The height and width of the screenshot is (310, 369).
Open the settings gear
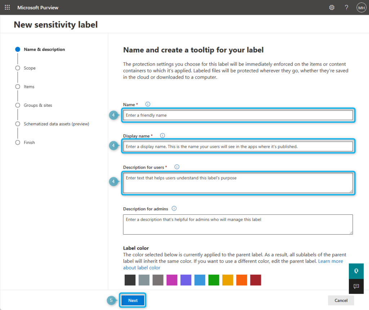[x=332, y=7]
